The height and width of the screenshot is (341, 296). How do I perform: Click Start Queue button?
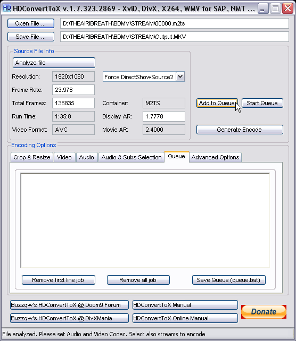(x=262, y=103)
